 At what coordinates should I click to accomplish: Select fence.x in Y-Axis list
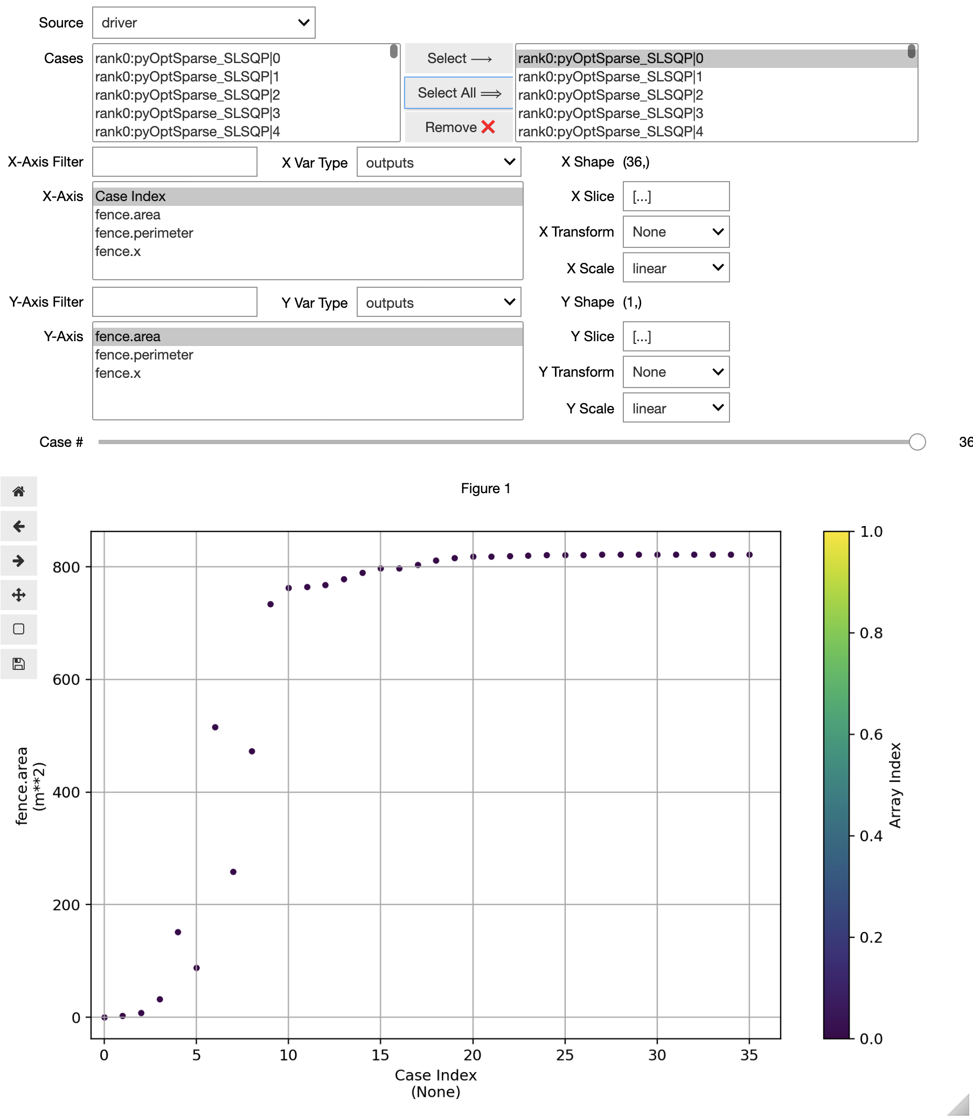pyautogui.click(x=308, y=374)
